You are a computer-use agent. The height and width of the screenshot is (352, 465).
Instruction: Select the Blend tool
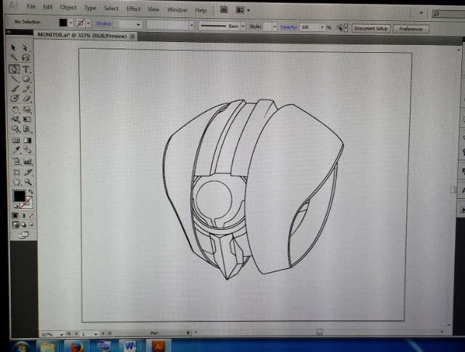tap(28, 150)
